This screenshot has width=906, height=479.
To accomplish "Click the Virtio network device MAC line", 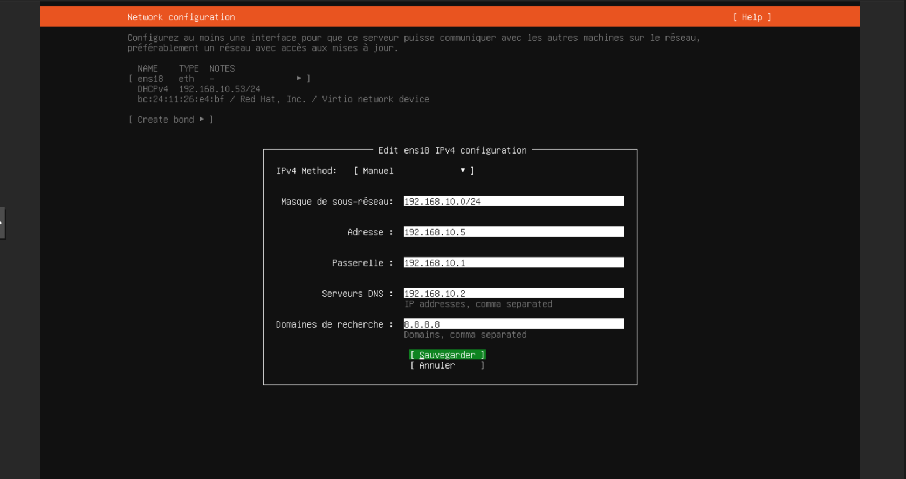I will click(x=283, y=99).
